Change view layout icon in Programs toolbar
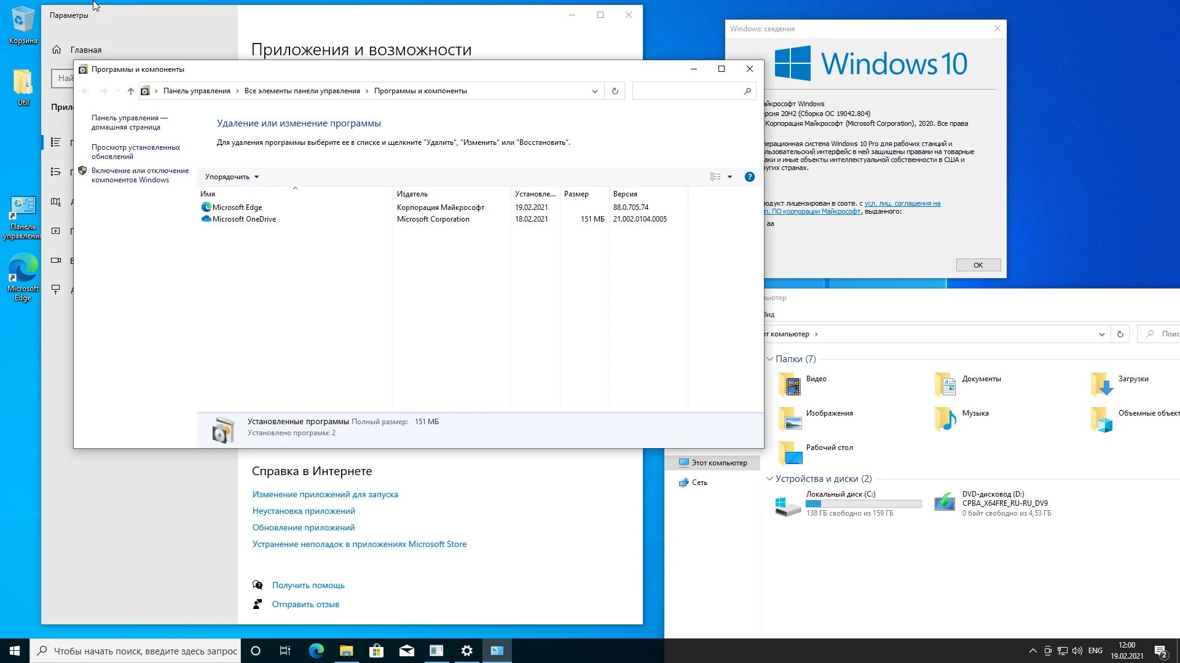Screen dimensions: 1180x663 [715, 177]
